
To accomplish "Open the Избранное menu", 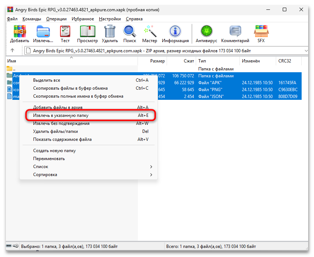I will [x=83, y=19].
